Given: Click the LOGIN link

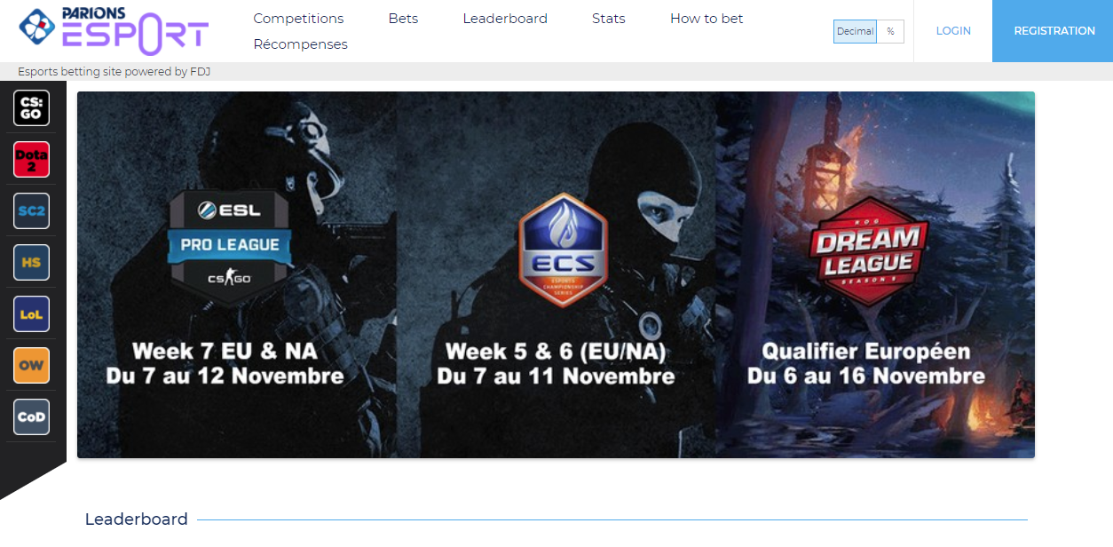Looking at the screenshot, I should tap(953, 31).
